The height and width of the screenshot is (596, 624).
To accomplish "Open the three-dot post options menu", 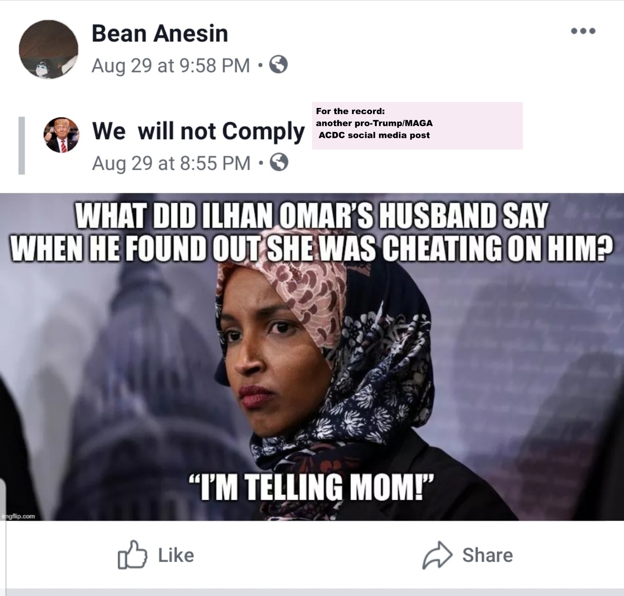I will (583, 32).
